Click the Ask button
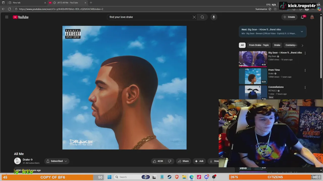323x181 pixels. (199, 161)
